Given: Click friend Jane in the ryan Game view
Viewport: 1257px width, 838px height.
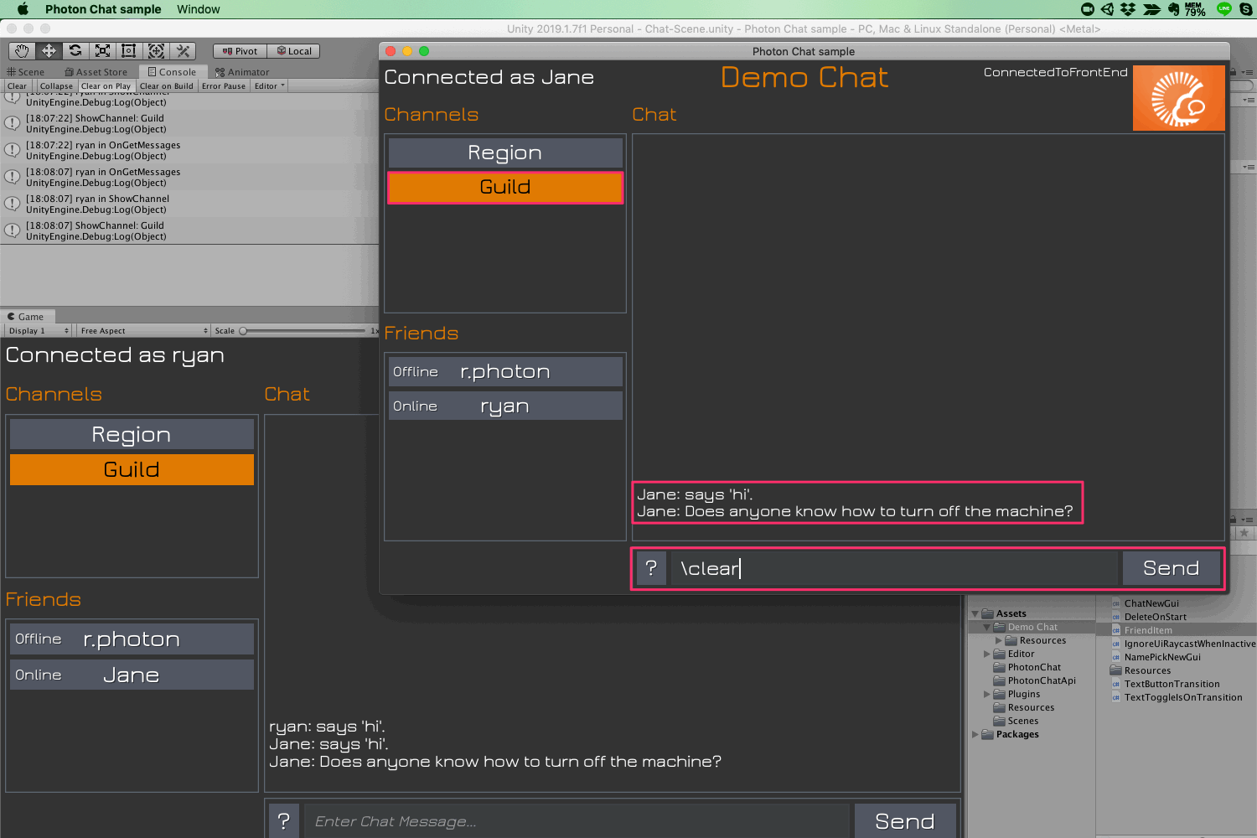Looking at the screenshot, I should tap(132, 675).
